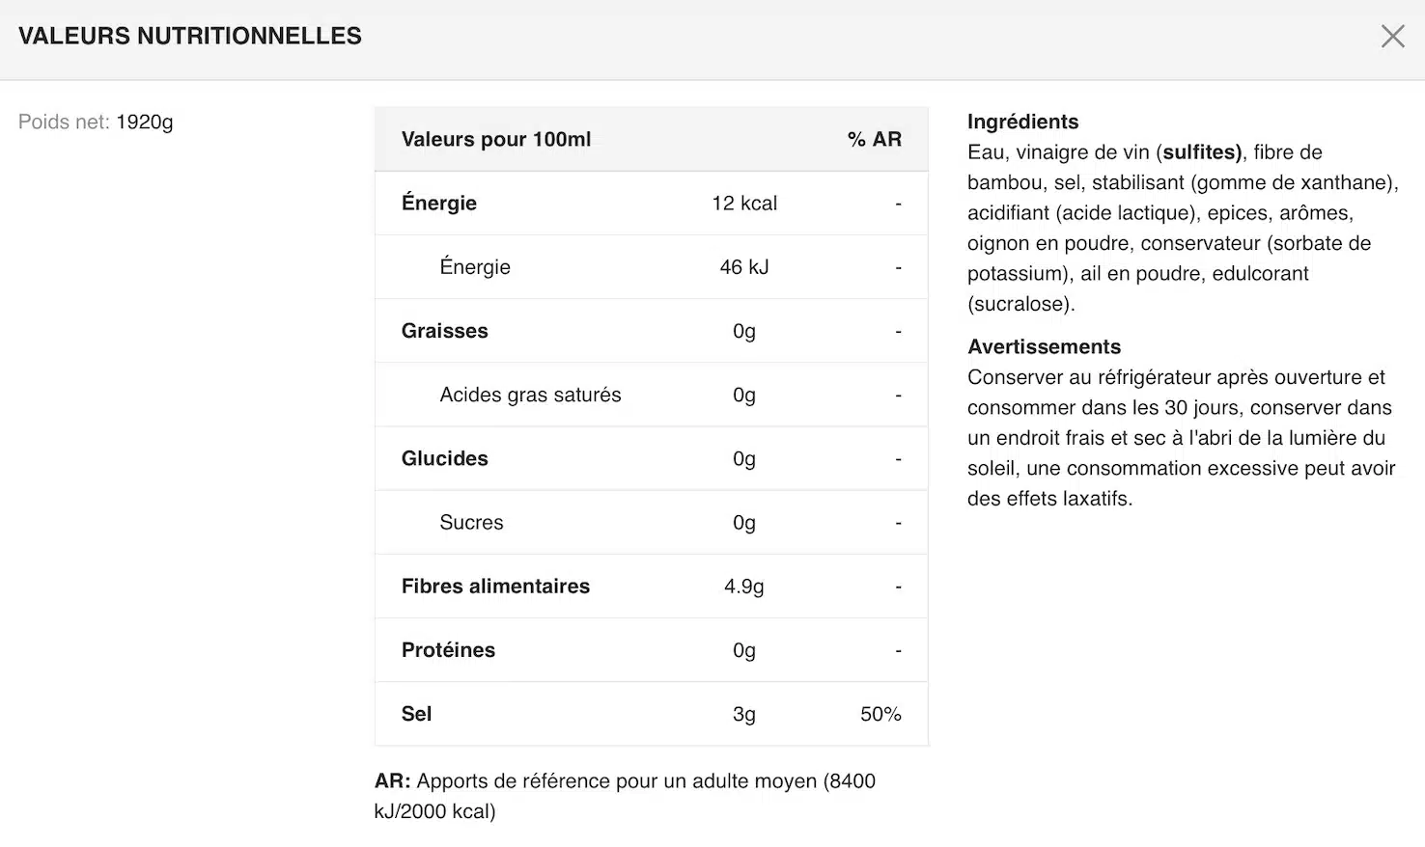Select the 50% salt reference value
This screenshot has height=847, width=1425.
pyautogui.click(x=880, y=714)
